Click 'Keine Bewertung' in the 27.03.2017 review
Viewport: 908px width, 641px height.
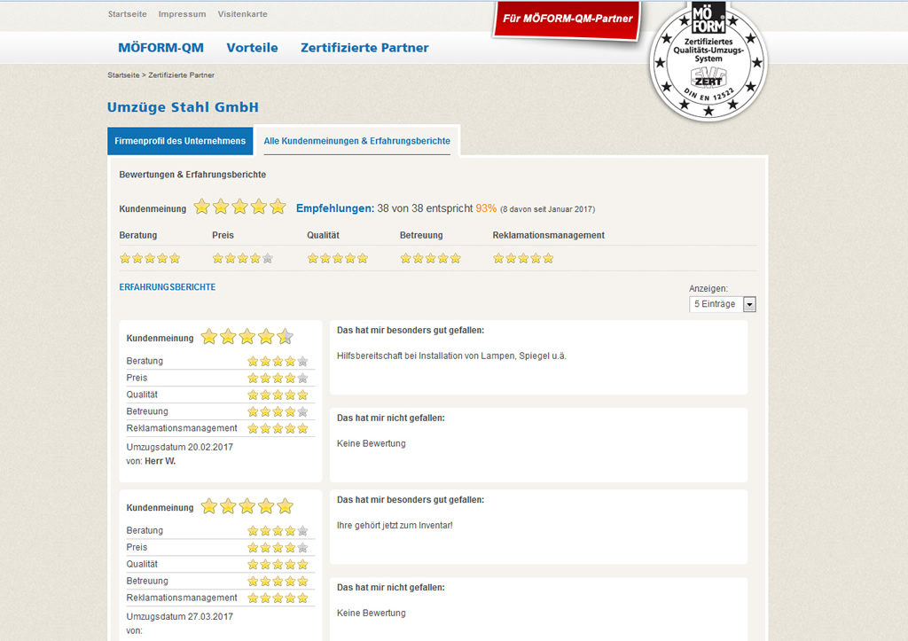click(372, 614)
